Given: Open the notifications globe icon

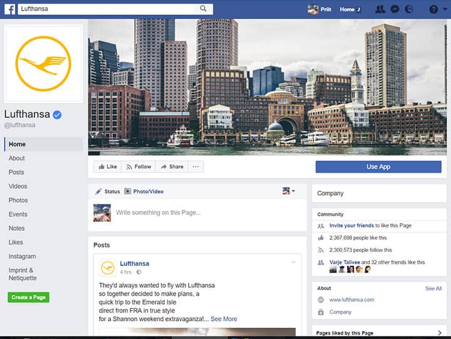Looking at the screenshot, I should pos(409,9).
